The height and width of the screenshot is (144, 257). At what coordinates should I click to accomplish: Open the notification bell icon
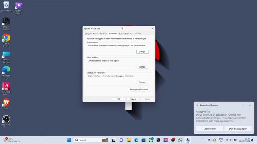pos(253,140)
